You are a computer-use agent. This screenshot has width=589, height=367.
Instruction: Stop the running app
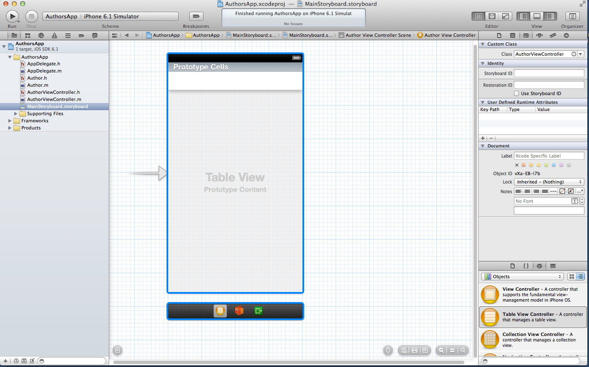click(31, 16)
